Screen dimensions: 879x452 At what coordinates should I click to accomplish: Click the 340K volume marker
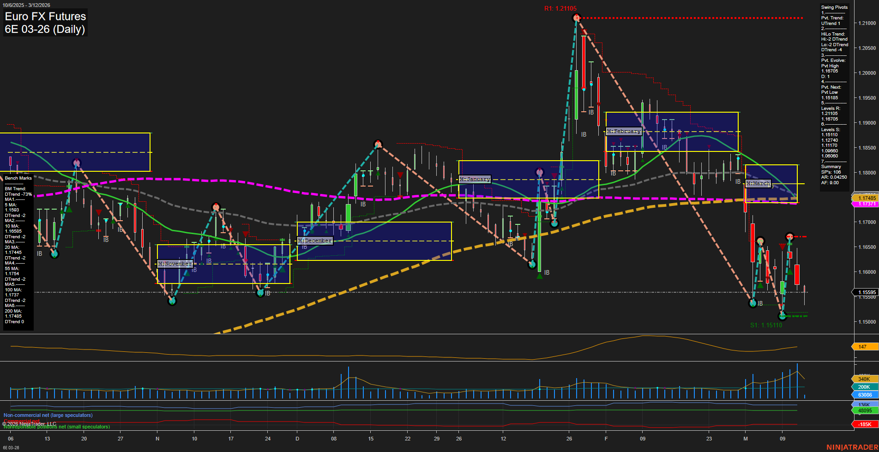(864, 379)
